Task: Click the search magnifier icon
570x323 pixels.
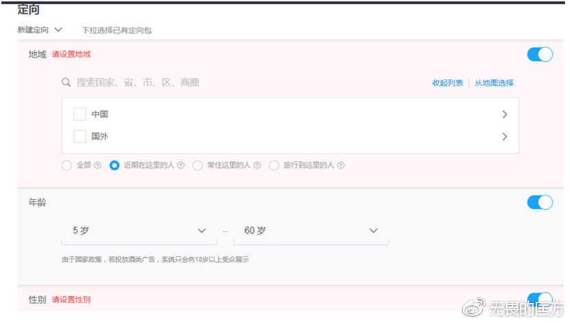Action: coord(66,82)
